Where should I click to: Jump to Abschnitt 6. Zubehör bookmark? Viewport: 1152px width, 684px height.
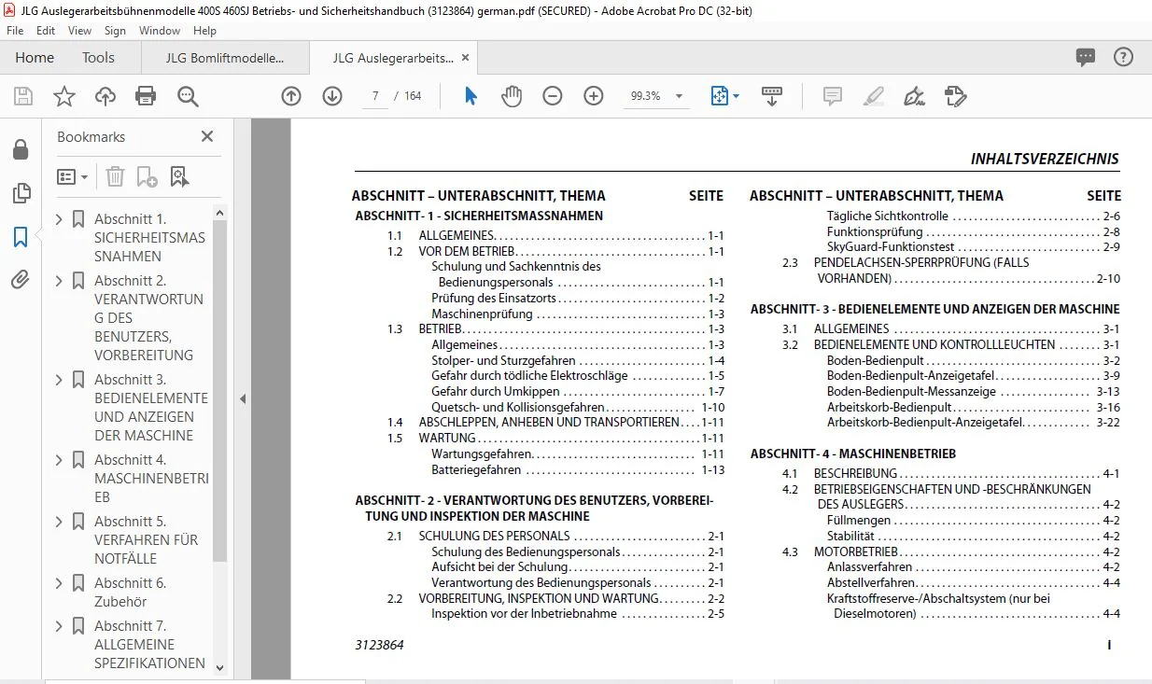point(130,593)
